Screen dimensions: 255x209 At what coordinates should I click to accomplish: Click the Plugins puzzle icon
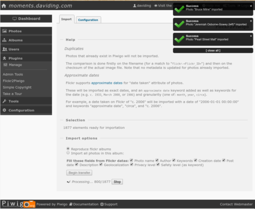tap(4, 58)
